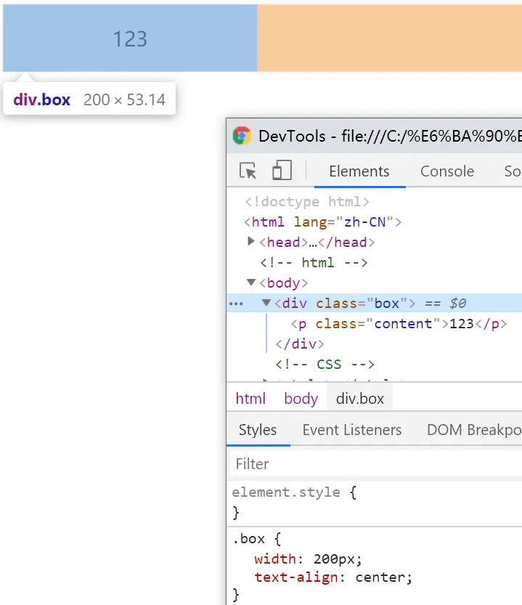Image resolution: width=522 pixels, height=605 pixels.
Task: Click the 123 text in the blue box
Action: (x=130, y=39)
